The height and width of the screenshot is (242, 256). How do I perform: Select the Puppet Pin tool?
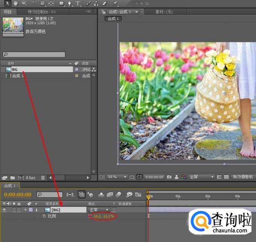coord(115,3)
